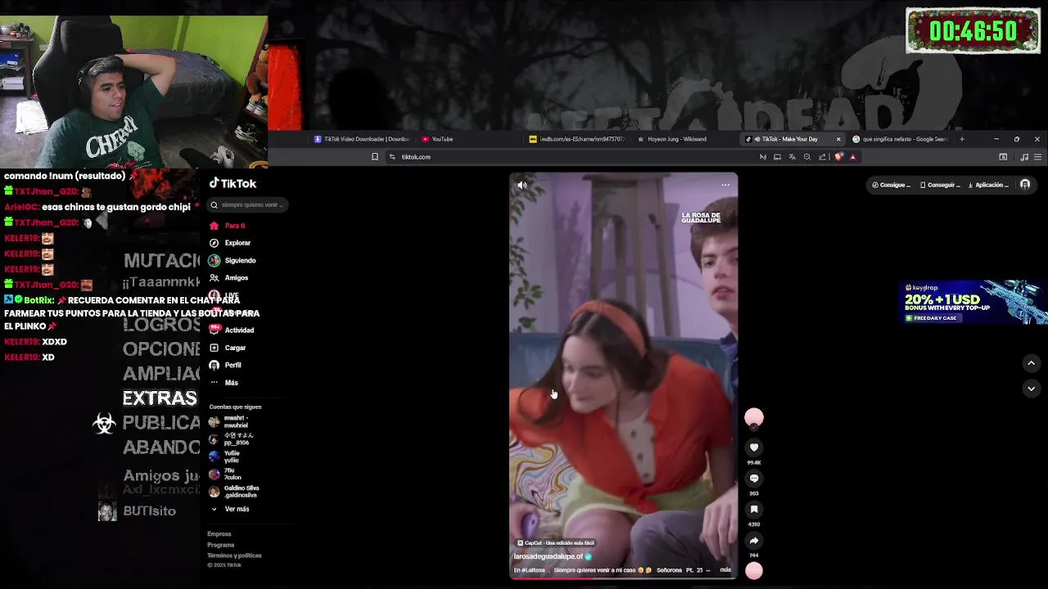Click the TikTok logo

point(233,183)
